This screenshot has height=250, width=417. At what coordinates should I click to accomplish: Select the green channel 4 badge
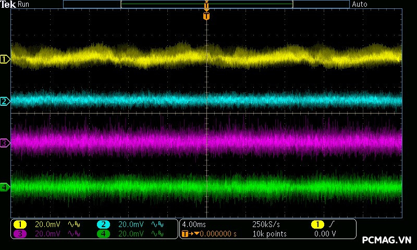[103, 234]
